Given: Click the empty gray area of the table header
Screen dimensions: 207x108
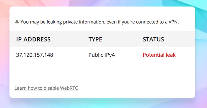Looking at the screenshot, I should pyautogui.click(x=121, y=39).
